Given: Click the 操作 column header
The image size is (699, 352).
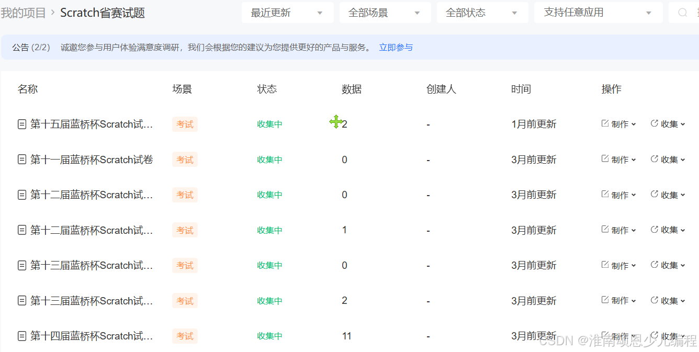Looking at the screenshot, I should tap(611, 89).
